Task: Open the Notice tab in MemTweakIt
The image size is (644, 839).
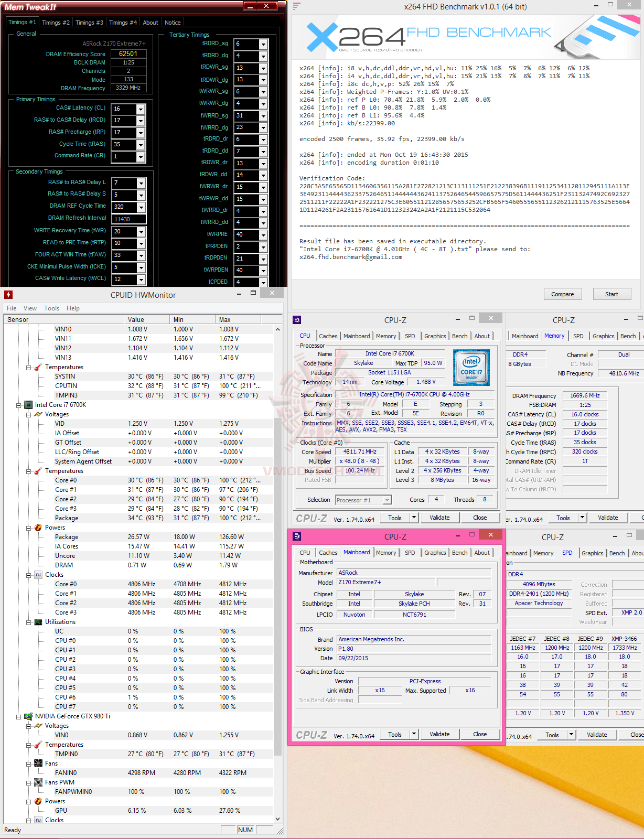Action: pos(173,23)
